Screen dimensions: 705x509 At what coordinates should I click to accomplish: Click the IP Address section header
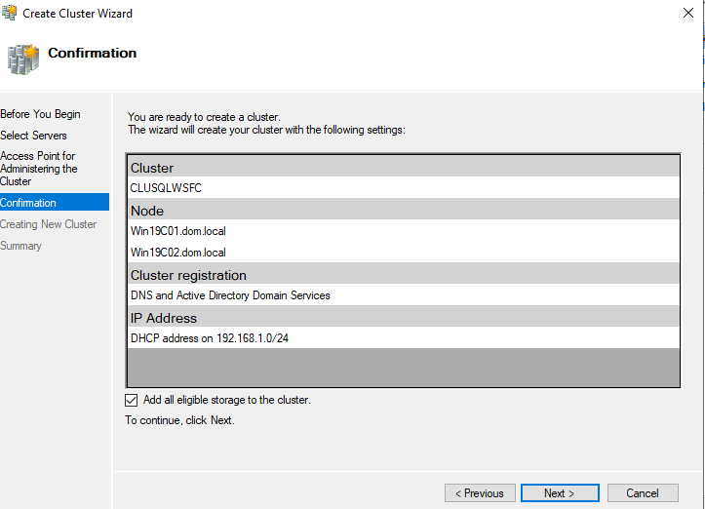164,318
